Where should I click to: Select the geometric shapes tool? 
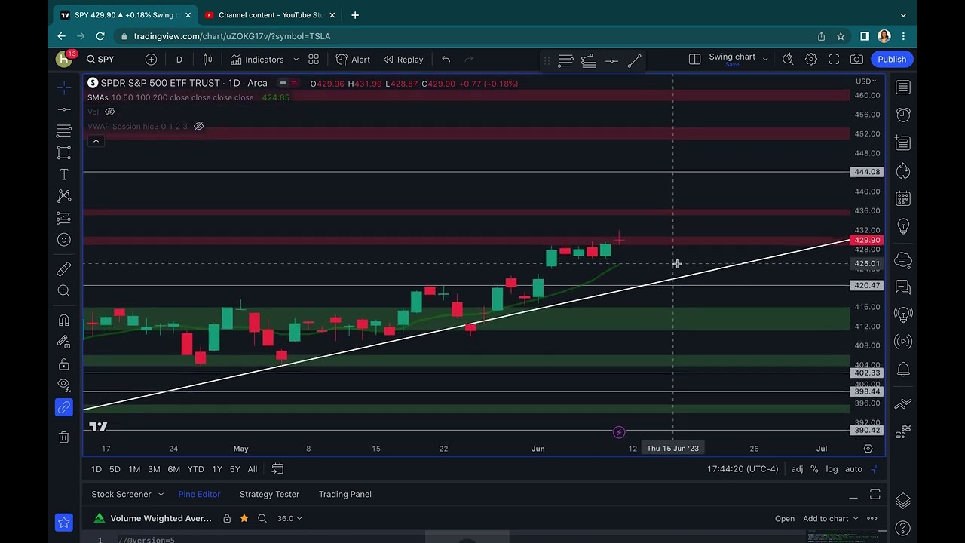64,152
